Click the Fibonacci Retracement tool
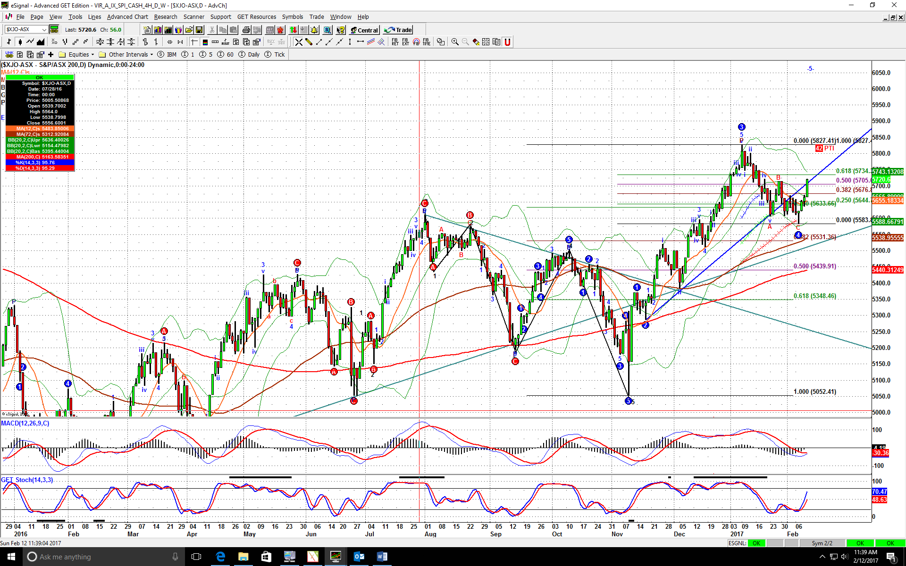 tap(395, 42)
